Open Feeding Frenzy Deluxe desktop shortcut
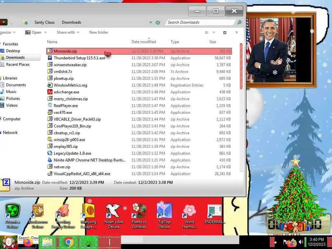The image size is (332, 249). (63, 216)
